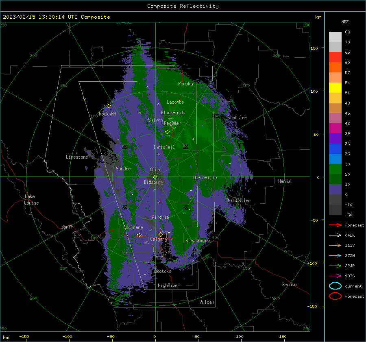This screenshot has height=342, width=366.
Task: Click the red swatch for 60 dBZ
Action: 335,57
